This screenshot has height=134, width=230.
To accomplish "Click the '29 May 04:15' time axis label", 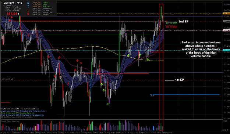I will 29,133.
